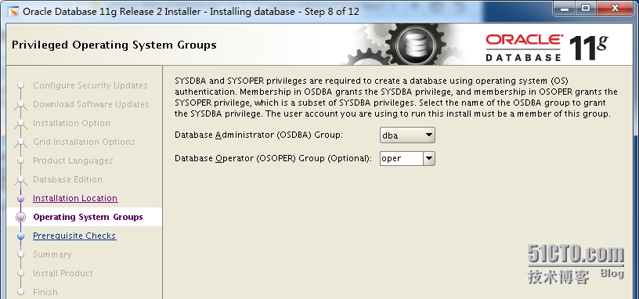Click the Database Administrator (OSDBA) Group label

(x=258, y=135)
